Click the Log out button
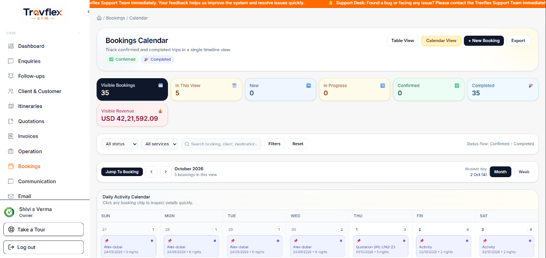Viewport: 546px width, 258px height. point(44,247)
